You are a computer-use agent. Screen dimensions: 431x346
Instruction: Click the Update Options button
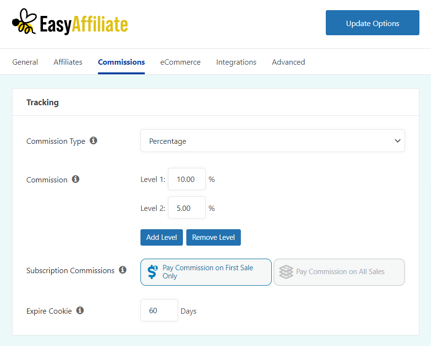[373, 23]
